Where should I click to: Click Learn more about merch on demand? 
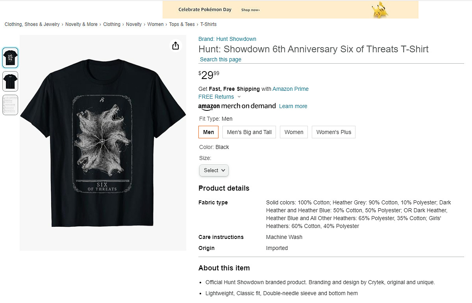pos(293,106)
